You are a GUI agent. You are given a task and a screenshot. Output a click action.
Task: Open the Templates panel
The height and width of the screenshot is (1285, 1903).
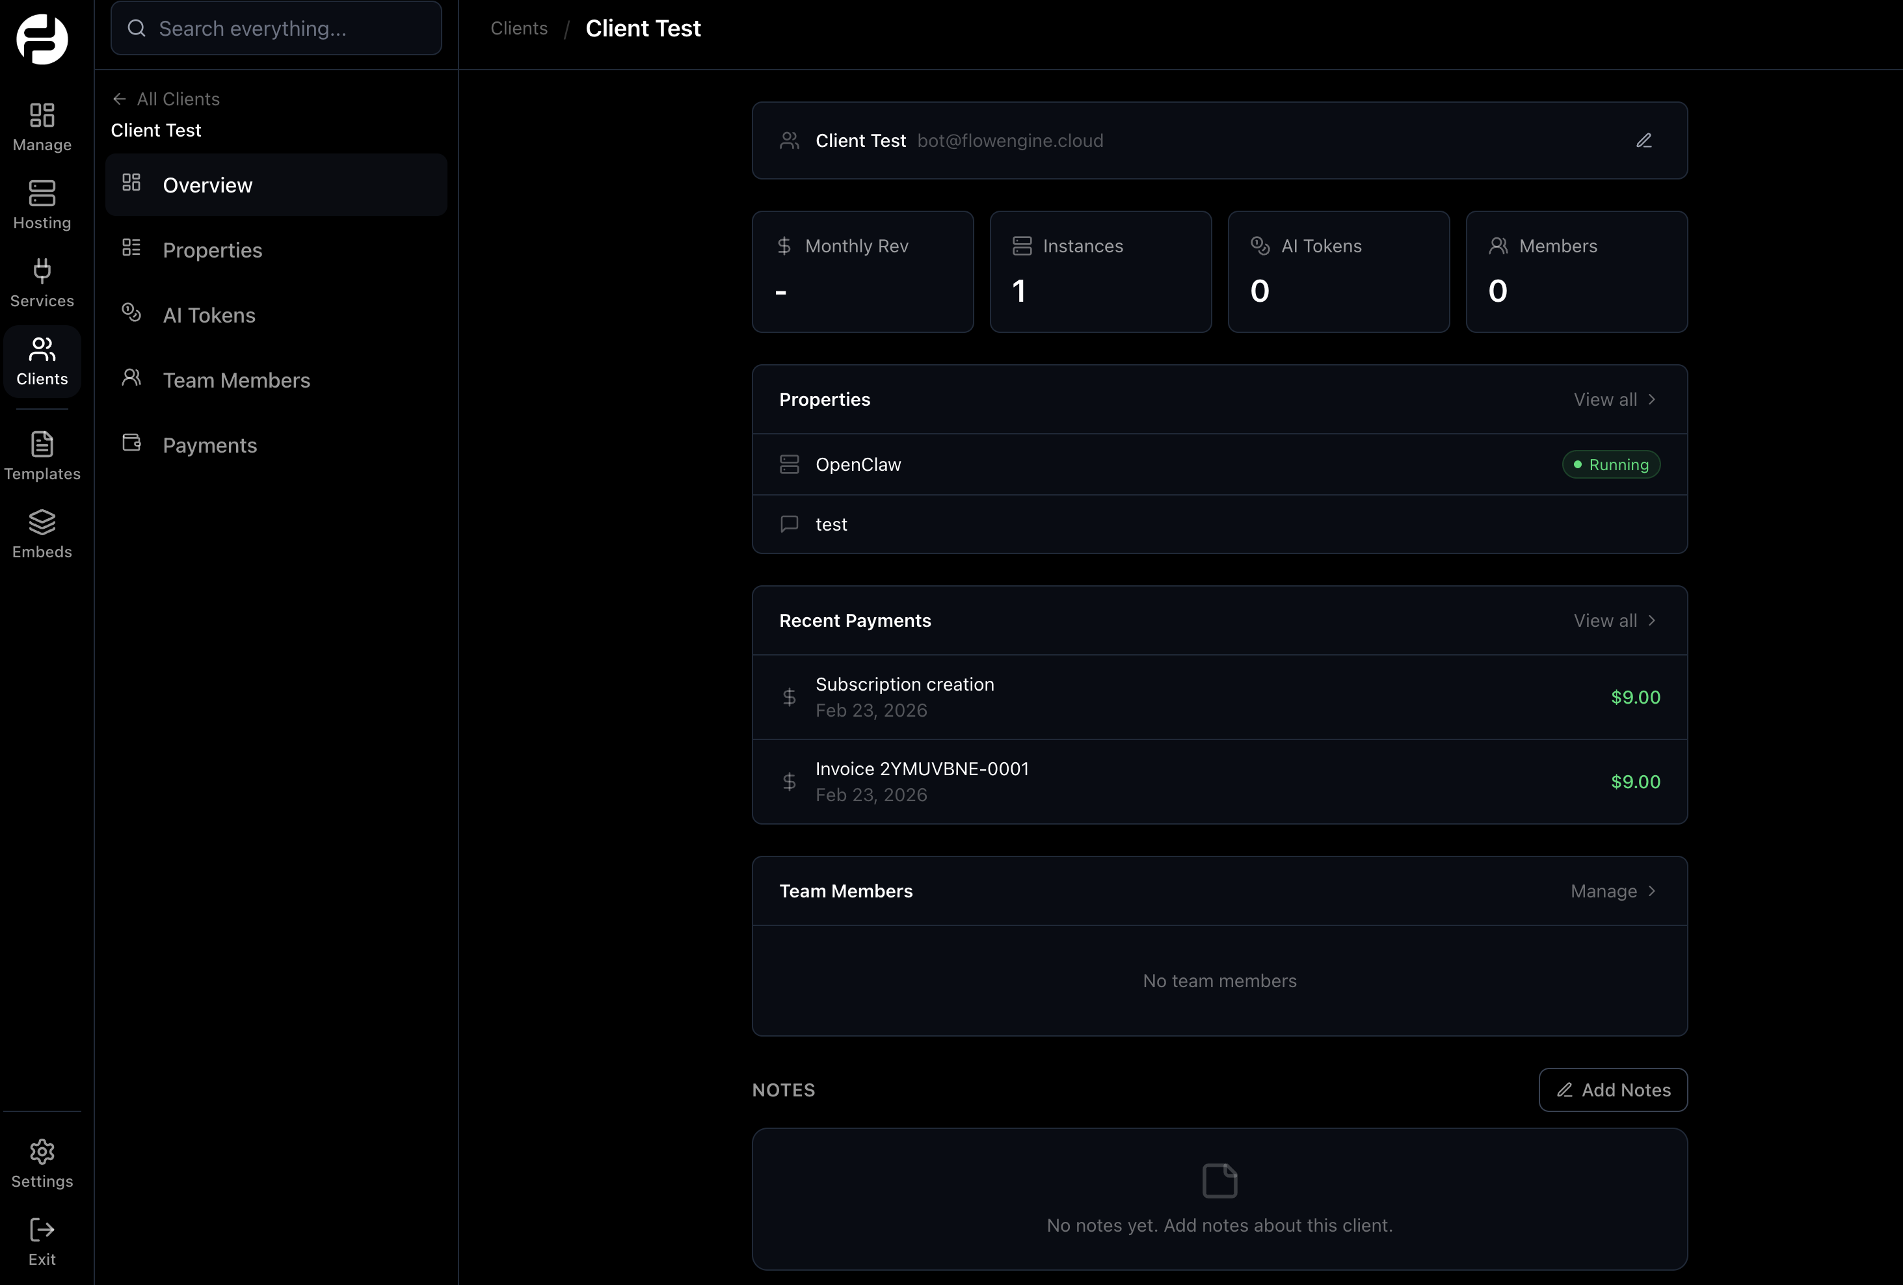point(42,455)
